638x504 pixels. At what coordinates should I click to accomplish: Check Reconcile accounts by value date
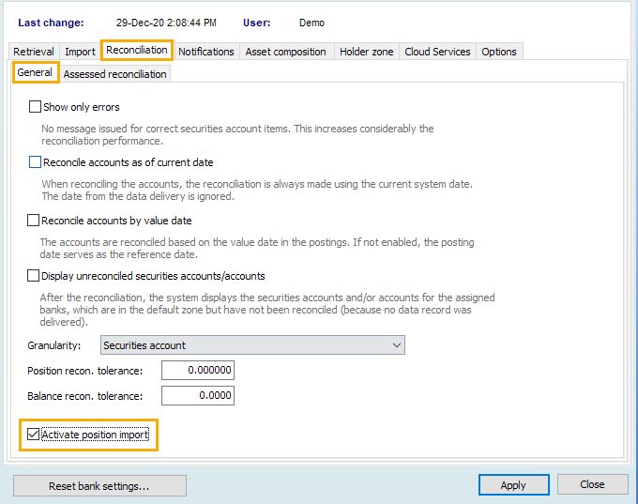[x=34, y=221]
